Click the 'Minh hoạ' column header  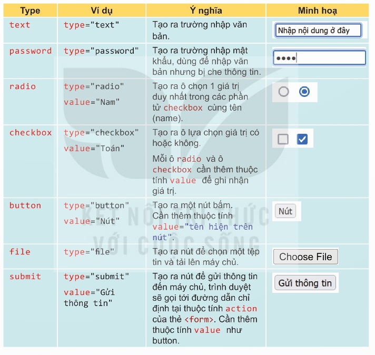318,11
